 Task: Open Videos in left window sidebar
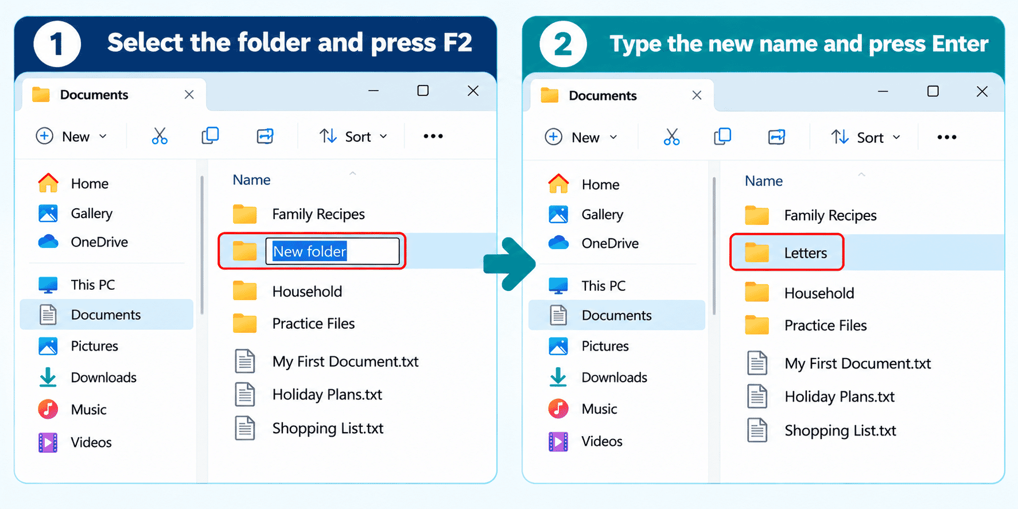(75, 442)
